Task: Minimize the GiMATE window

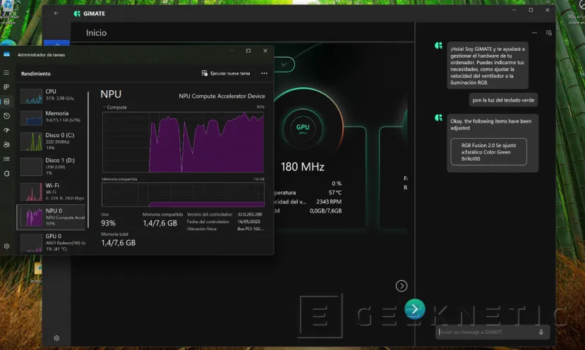Action: [514, 10]
